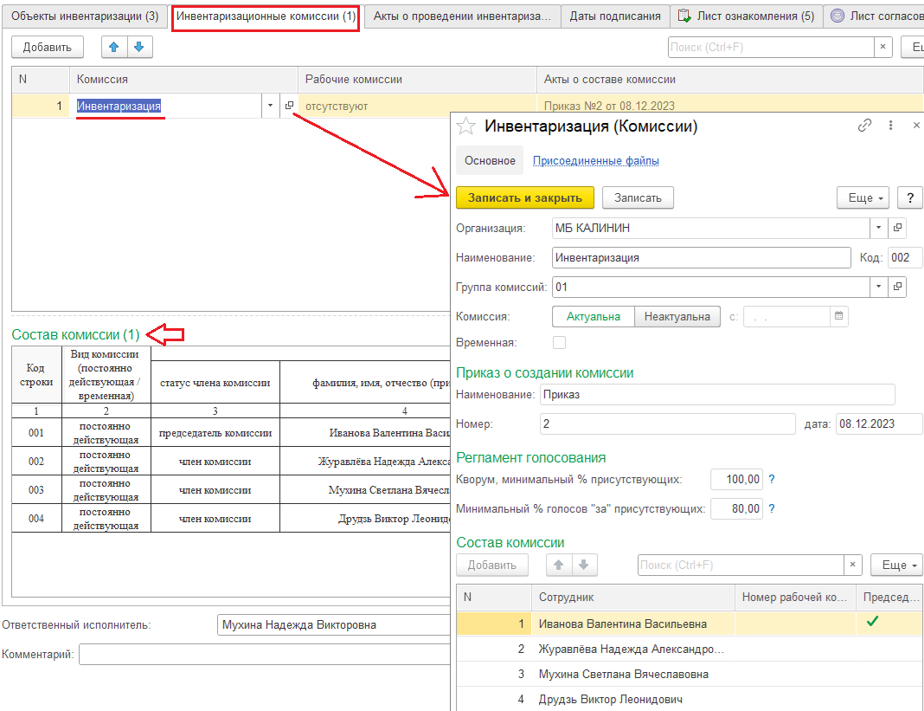924x711 pixels.
Task: Click Добавить in dialog's Состав комиссии
Action: [492, 565]
